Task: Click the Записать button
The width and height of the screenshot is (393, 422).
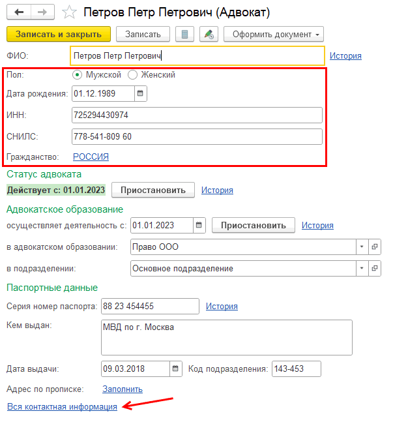Action: pyautogui.click(x=142, y=34)
